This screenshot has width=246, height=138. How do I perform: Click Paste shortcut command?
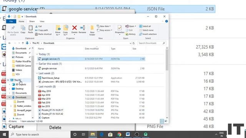43,34
